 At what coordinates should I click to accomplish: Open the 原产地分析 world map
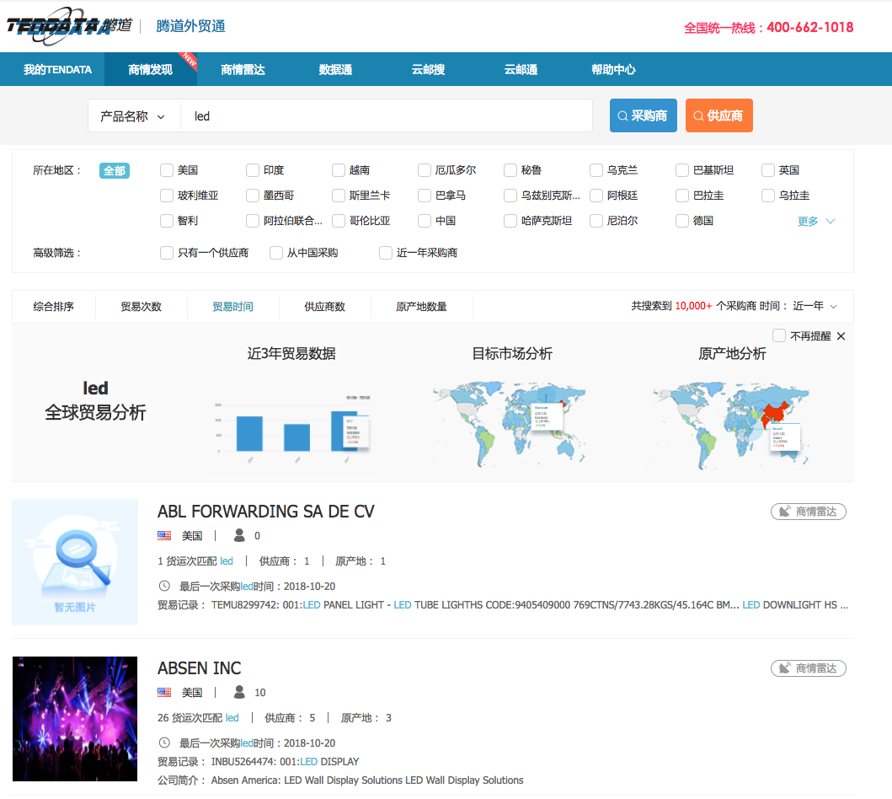click(x=732, y=424)
